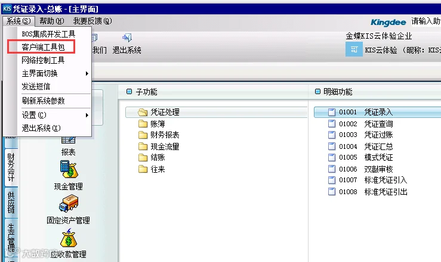Open the 我要反馈 menu
The height and width of the screenshot is (262, 441).
(92, 21)
